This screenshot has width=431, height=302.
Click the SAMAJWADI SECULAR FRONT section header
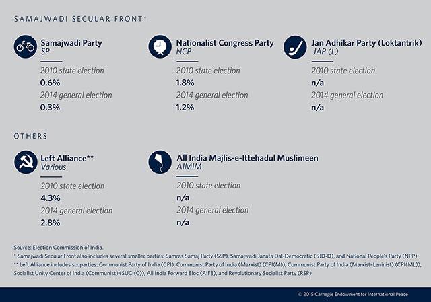click(x=80, y=19)
